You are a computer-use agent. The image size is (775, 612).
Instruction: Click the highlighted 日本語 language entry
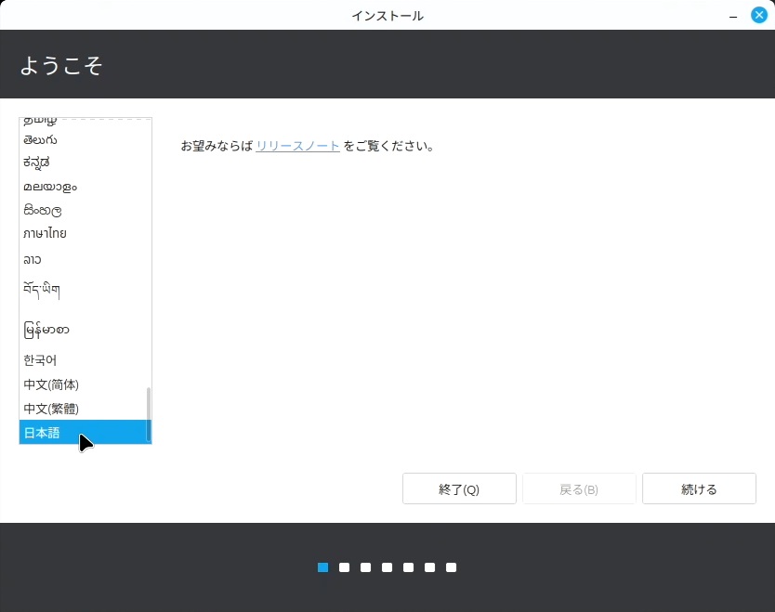[42, 433]
